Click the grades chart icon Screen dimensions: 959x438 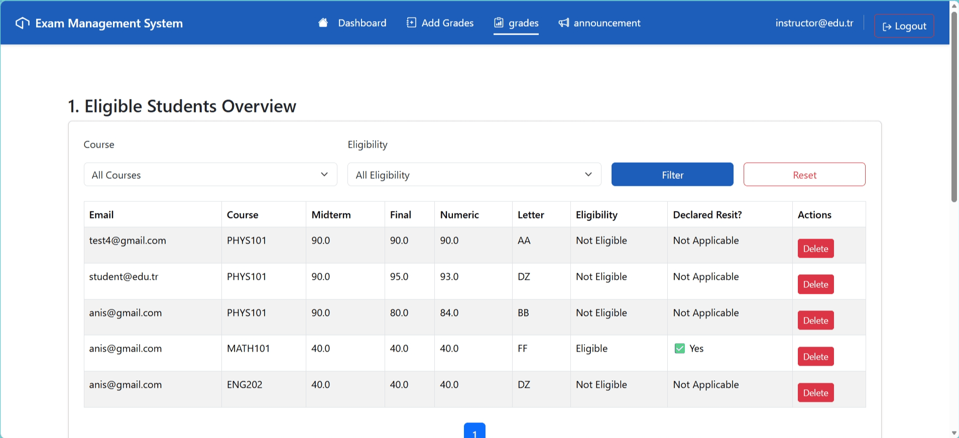(x=499, y=23)
